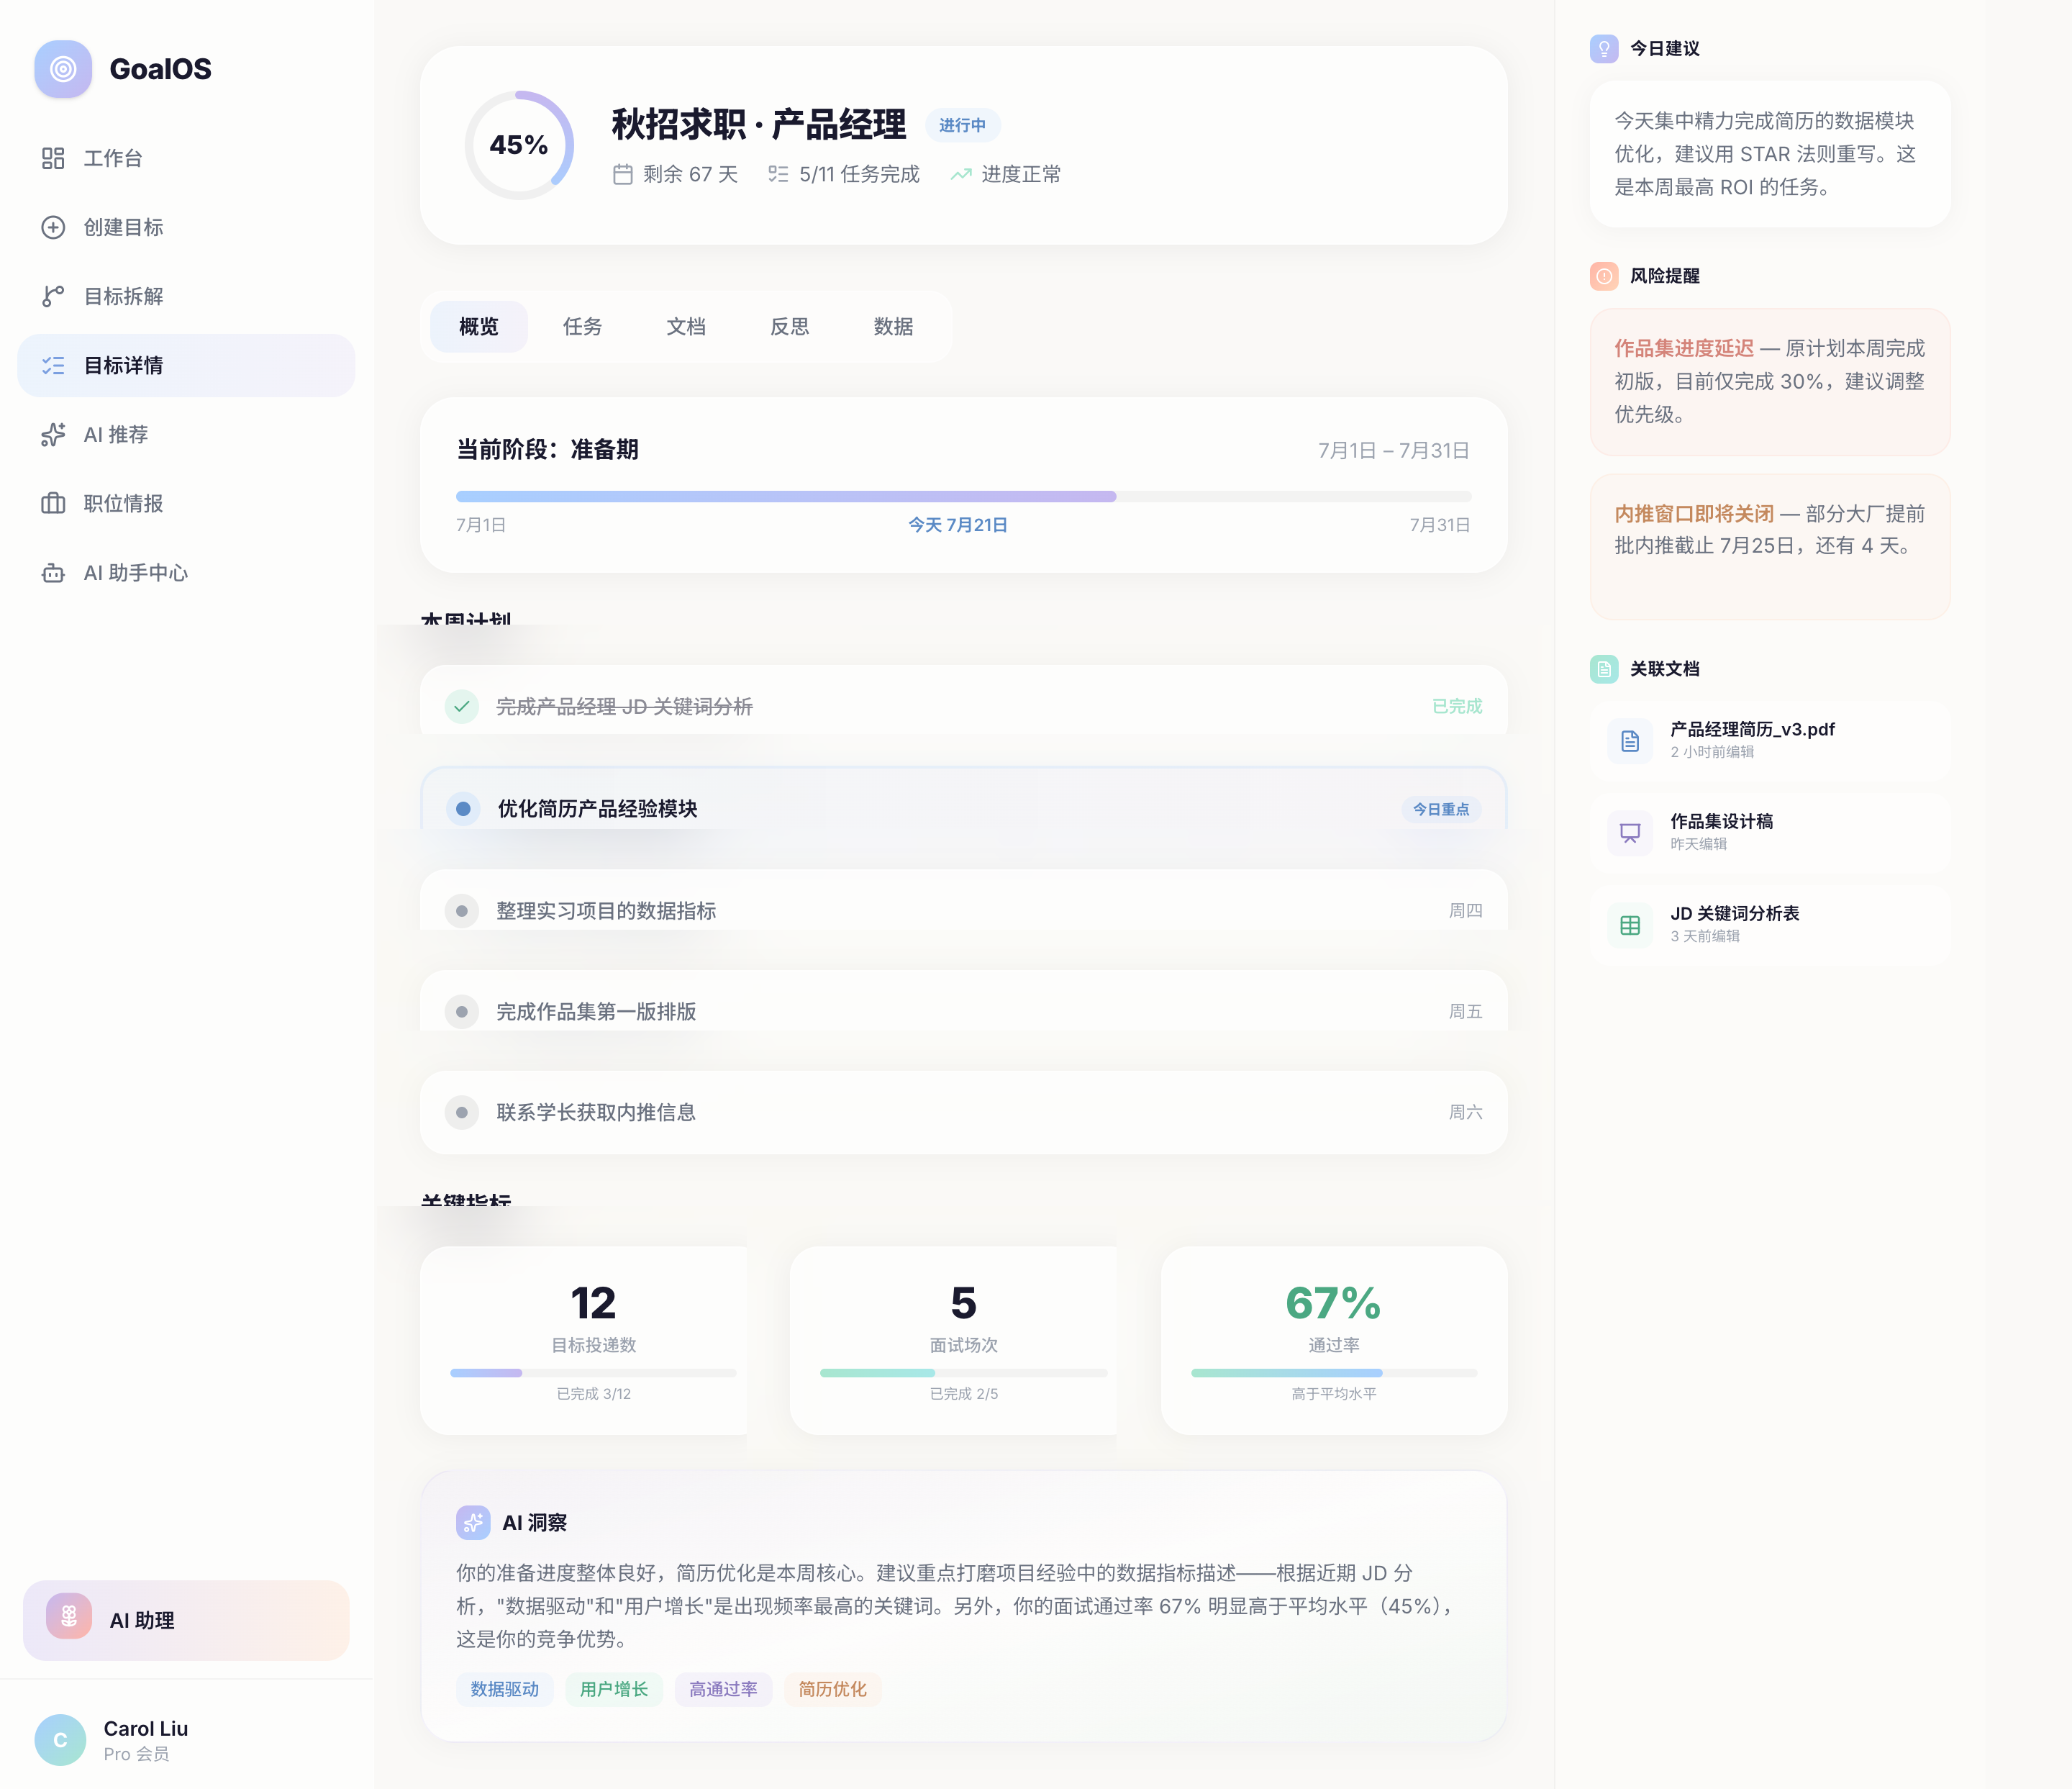Toggle the 优化简历产品经验模块 task circle
This screenshot has width=2072, height=1789.
462,808
